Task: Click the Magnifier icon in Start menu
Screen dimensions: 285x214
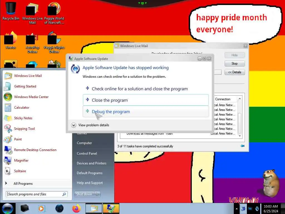Action: (x=8, y=160)
